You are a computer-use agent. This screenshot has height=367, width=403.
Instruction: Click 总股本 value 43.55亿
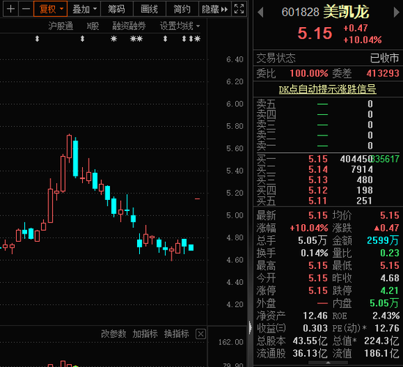pyautogui.click(x=310, y=341)
